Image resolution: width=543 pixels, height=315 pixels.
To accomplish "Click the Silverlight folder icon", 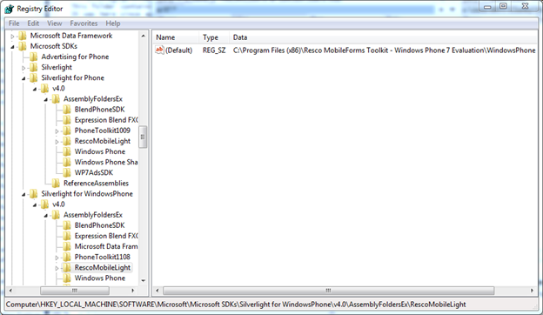I will 33,67.
